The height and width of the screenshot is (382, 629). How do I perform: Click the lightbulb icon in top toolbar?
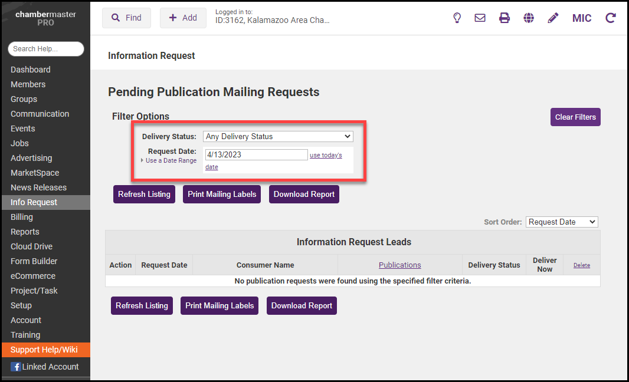coord(457,18)
